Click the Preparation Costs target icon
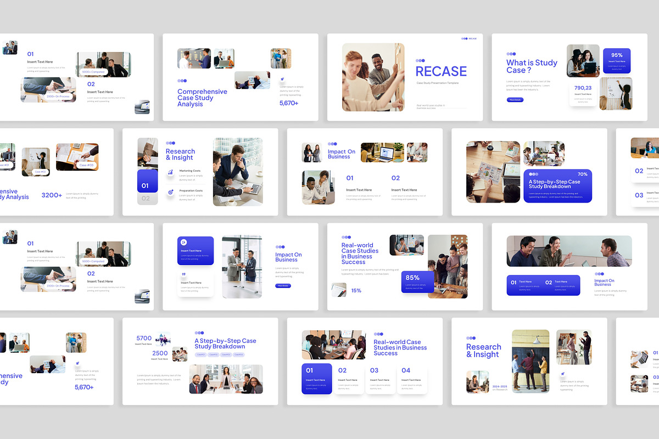Screen dimensions: 659x439 (171, 192)
